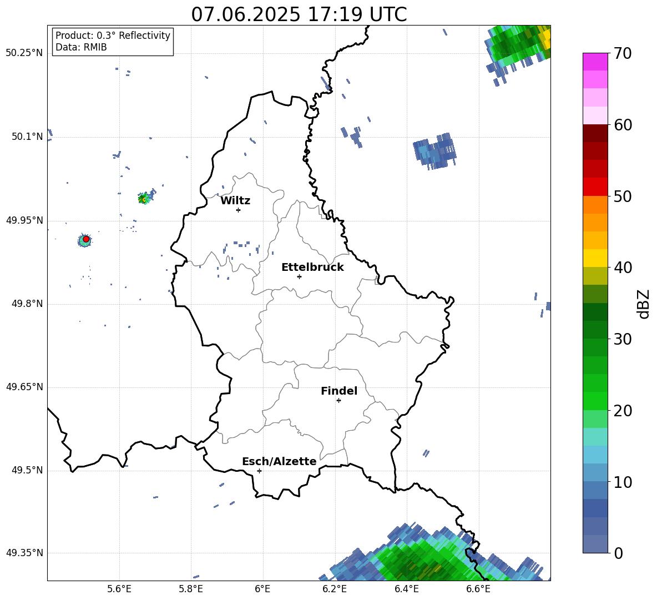Click the bright green colorbar swatch above 20
This screenshot has height=600, width=657.
click(x=595, y=401)
